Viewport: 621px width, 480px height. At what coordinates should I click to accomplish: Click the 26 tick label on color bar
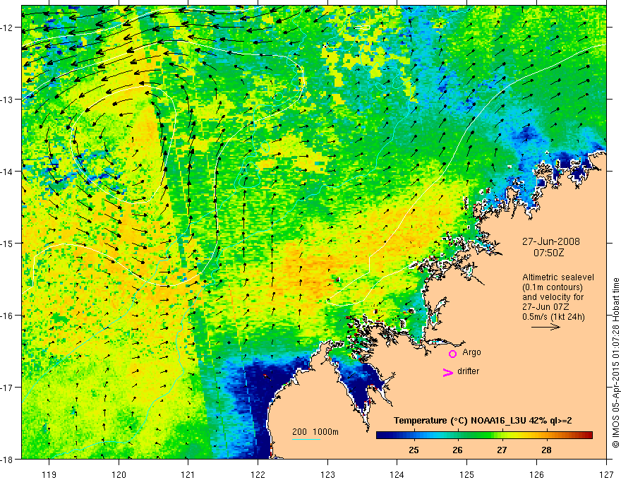[457, 450]
